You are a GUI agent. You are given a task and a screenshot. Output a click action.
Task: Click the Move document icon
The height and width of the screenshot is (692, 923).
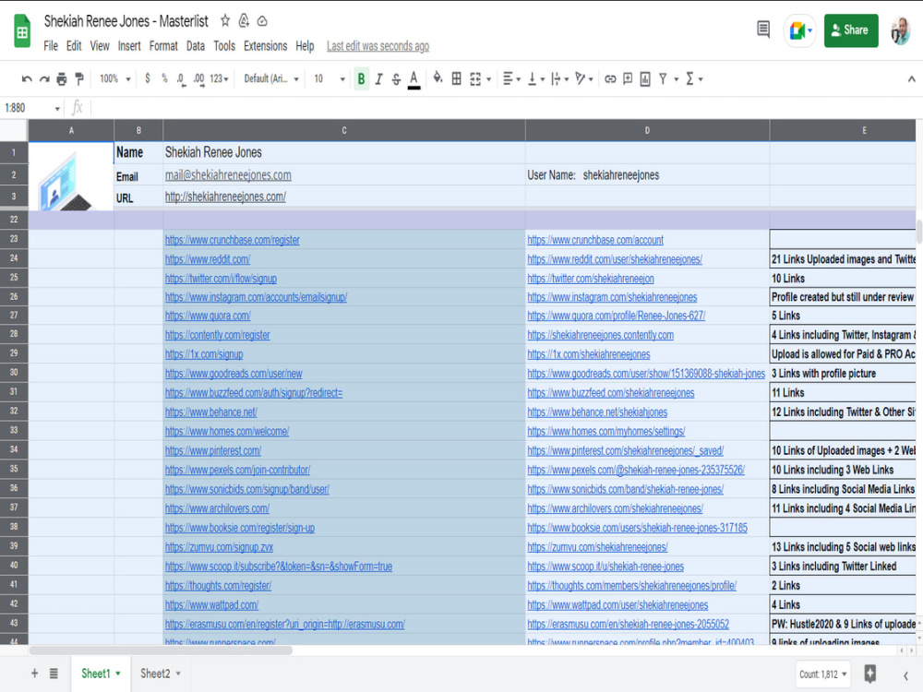(244, 21)
